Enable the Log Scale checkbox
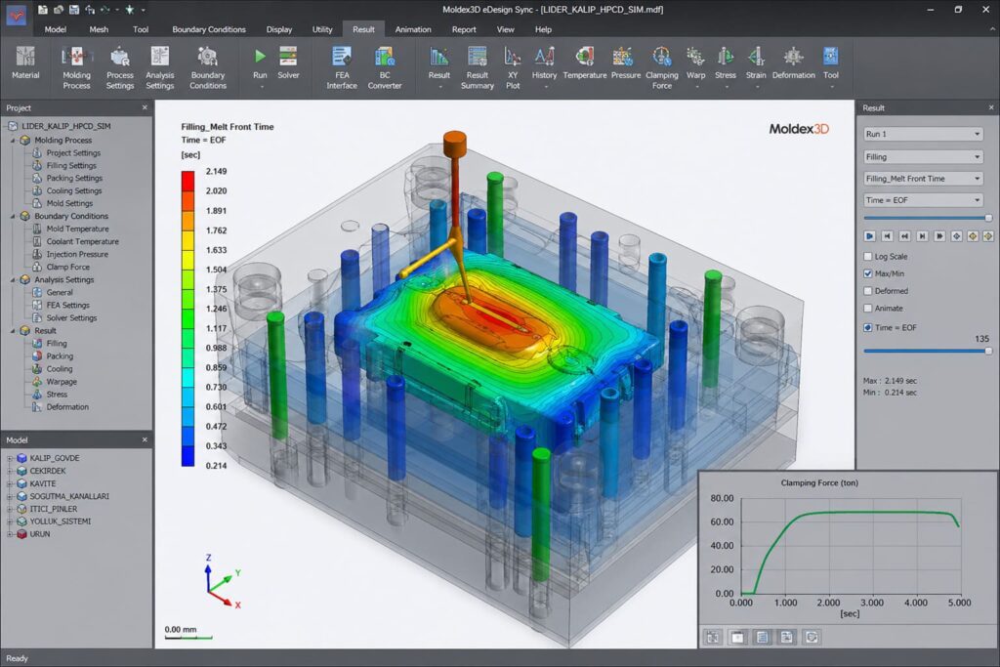The width and height of the screenshot is (1000, 667). pyautogui.click(x=869, y=257)
